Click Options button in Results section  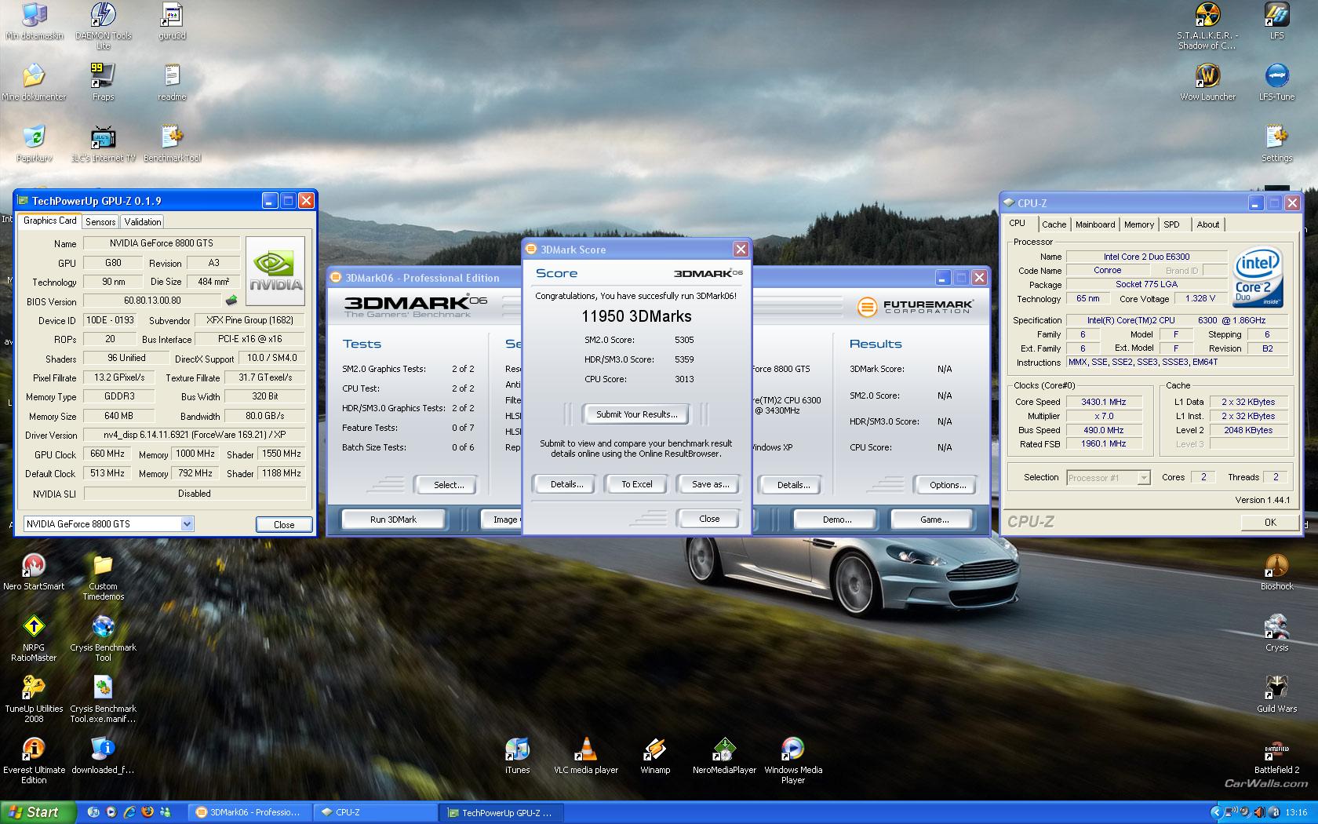pos(948,485)
